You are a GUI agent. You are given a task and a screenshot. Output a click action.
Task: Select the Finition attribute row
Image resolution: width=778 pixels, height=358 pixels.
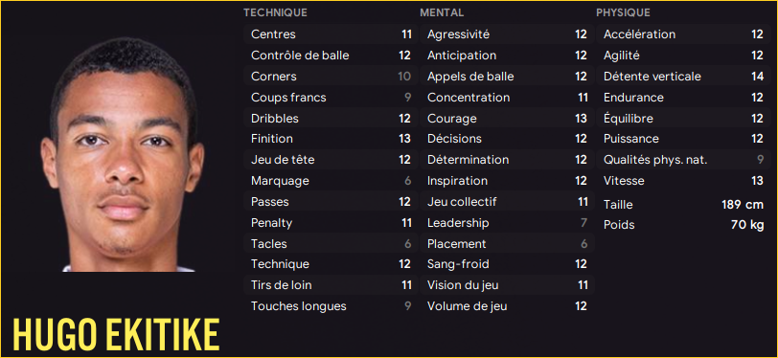click(331, 139)
